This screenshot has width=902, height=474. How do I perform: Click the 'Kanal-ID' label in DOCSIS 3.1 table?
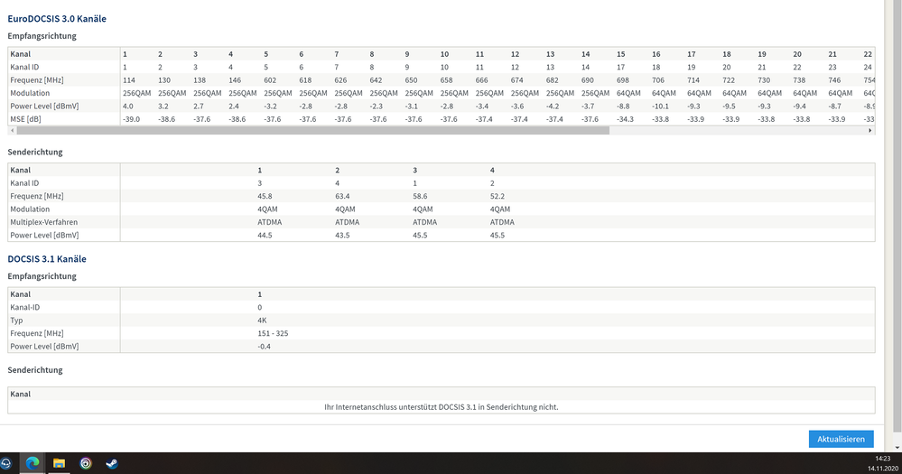[x=24, y=307]
